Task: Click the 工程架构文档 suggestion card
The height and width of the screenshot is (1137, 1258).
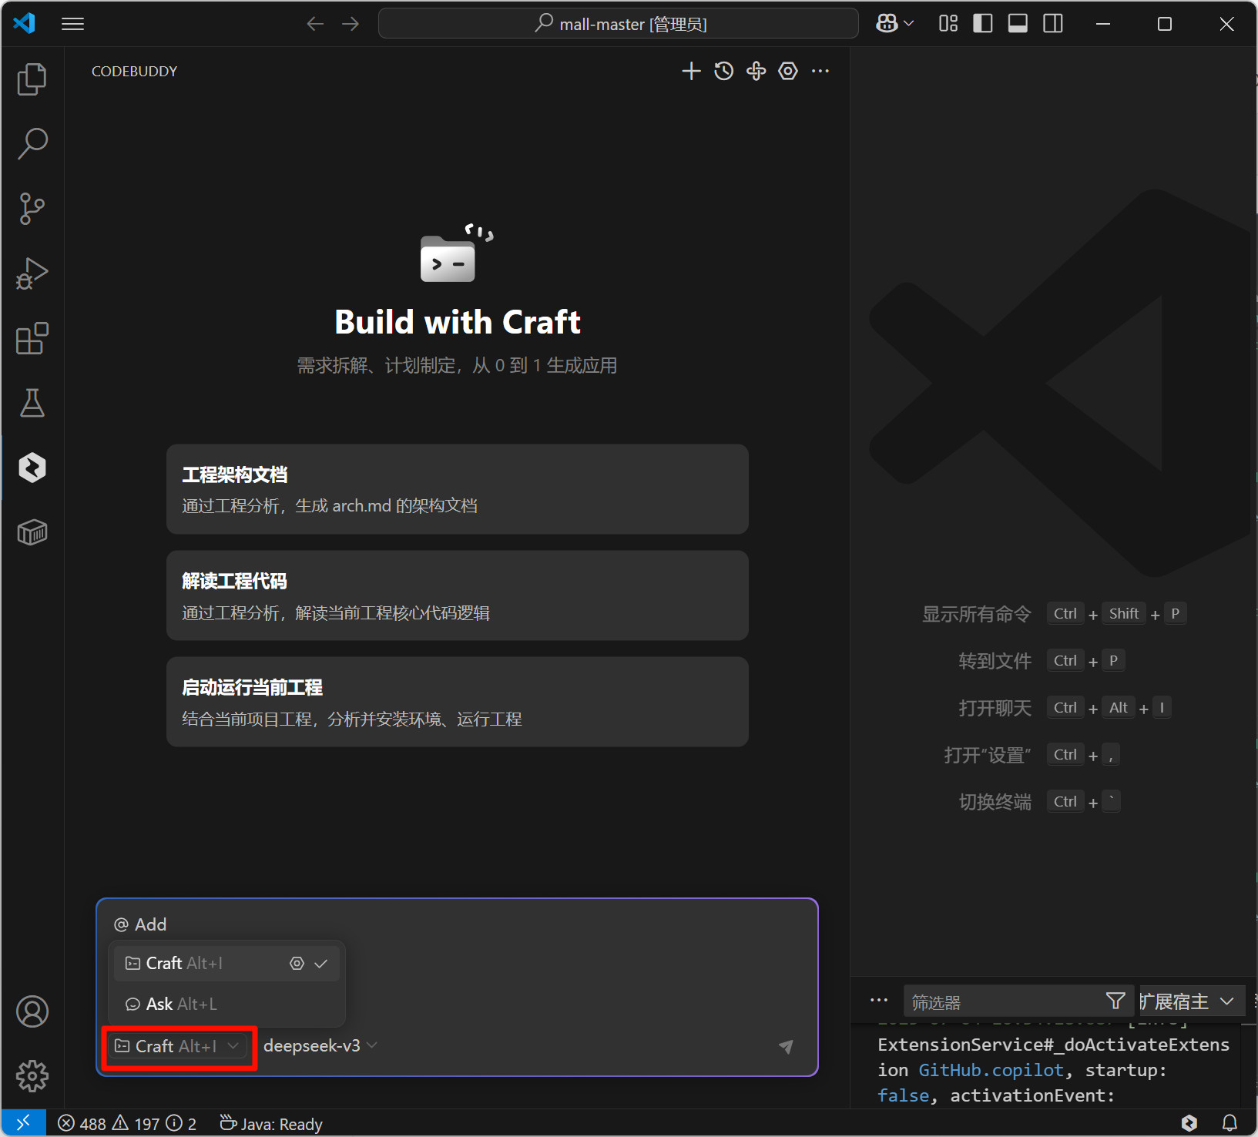Action: coord(457,489)
